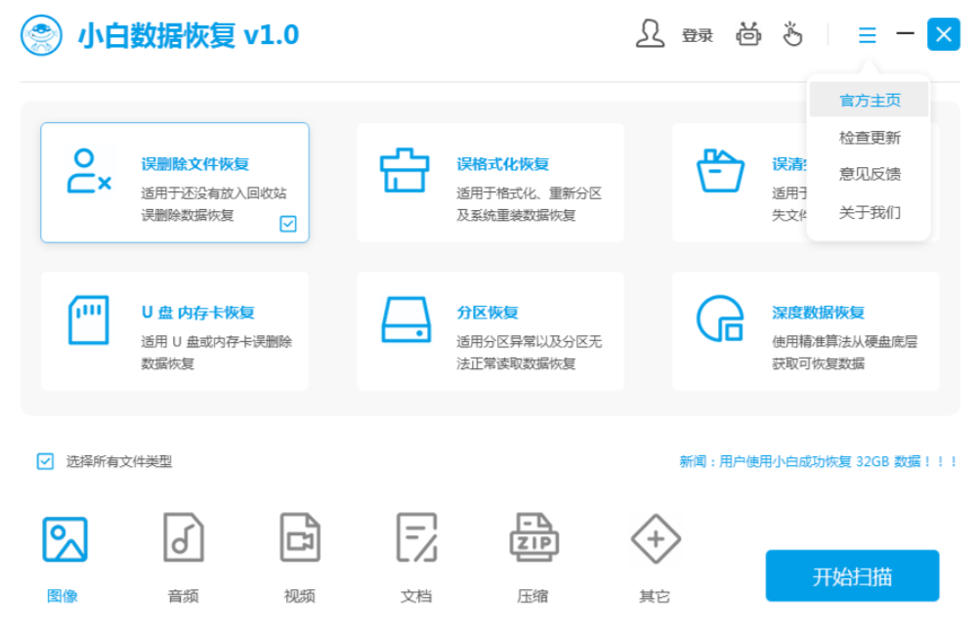Click the 登录 login text link

(x=698, y=35)
